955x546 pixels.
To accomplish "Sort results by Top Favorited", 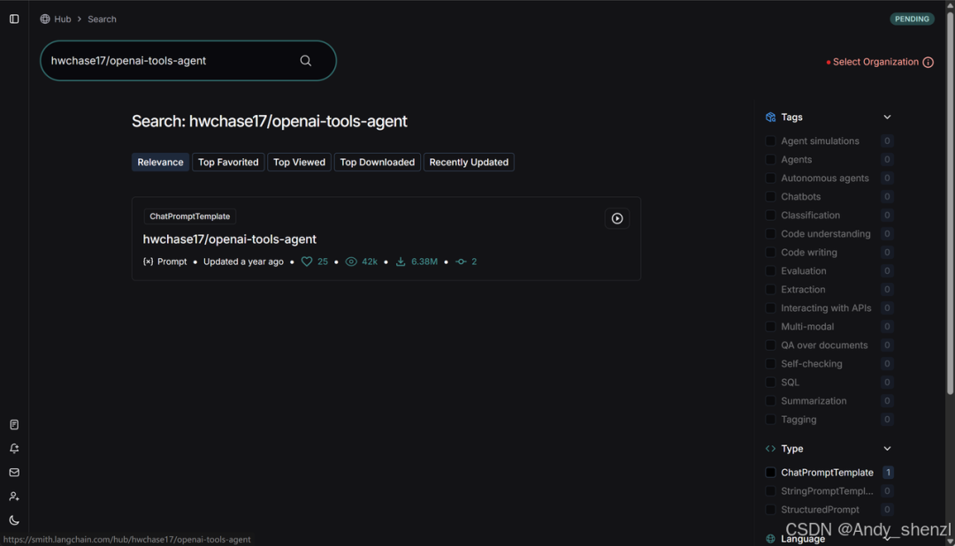I will (x=228, y=162).
